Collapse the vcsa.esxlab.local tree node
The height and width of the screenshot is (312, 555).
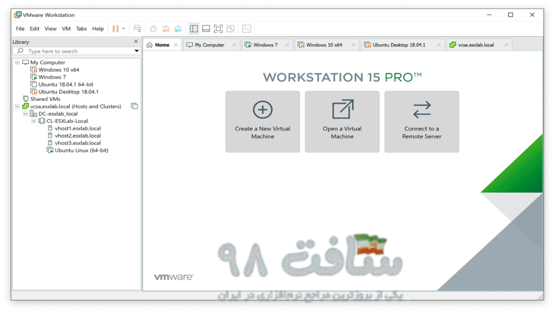coord(17,106)
